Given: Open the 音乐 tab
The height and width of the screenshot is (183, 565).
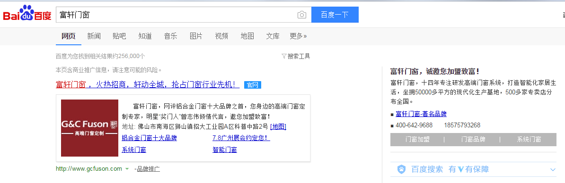Looking at the screenshot, I should tap(170, 36).
